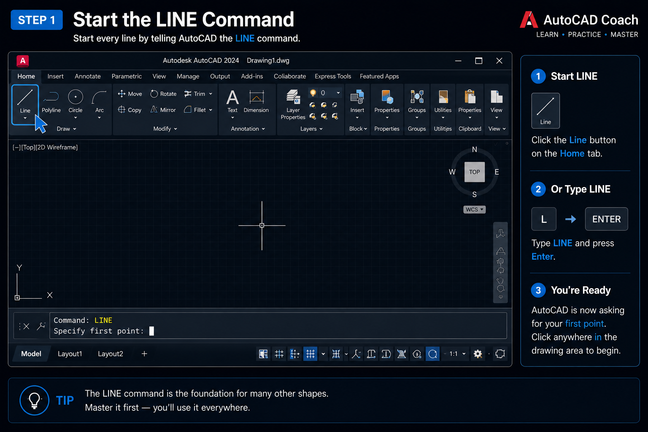Close the command line with its X
648x432 pixels.
26,326
